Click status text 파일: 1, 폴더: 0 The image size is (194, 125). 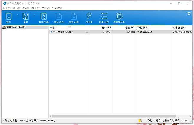click(155, 121)
